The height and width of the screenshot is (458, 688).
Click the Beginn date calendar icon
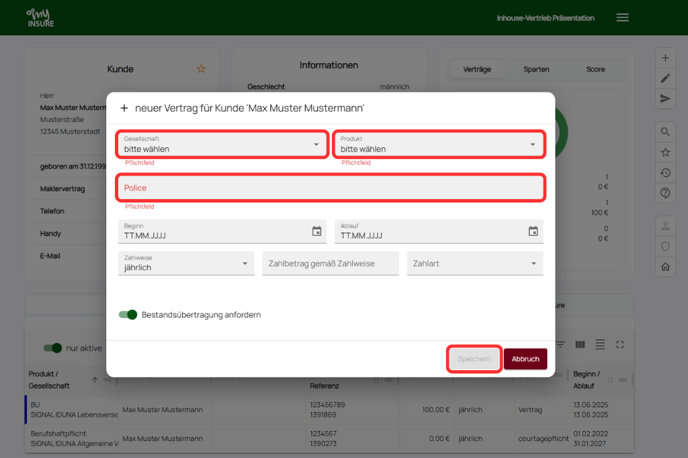tap(317, 231)
